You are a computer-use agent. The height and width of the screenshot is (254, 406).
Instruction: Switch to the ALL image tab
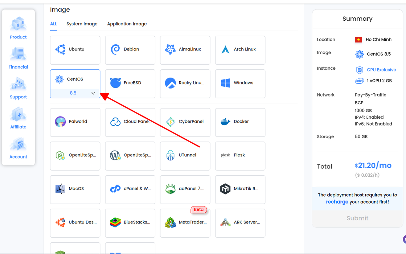pyautogui.click(x=53, y=24)
